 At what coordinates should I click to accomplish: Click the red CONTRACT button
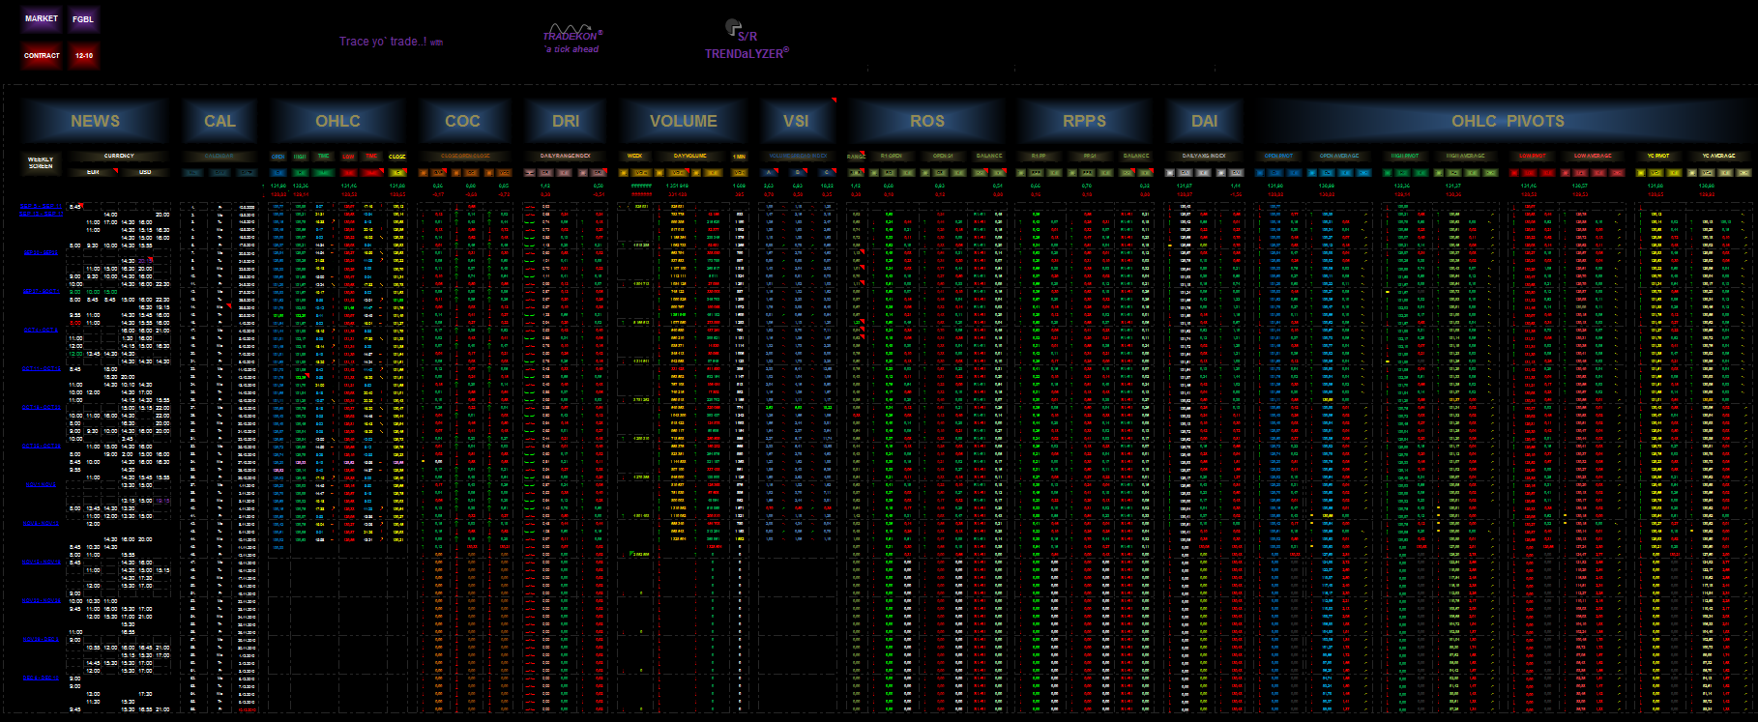coord(42,56)
